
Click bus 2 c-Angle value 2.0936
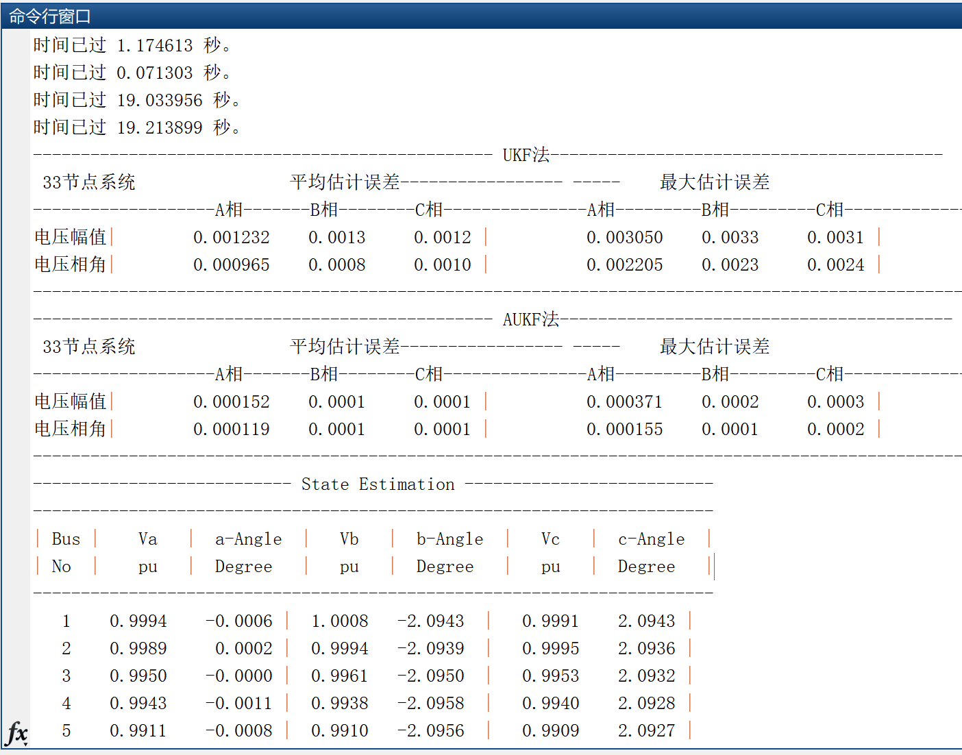647,649
